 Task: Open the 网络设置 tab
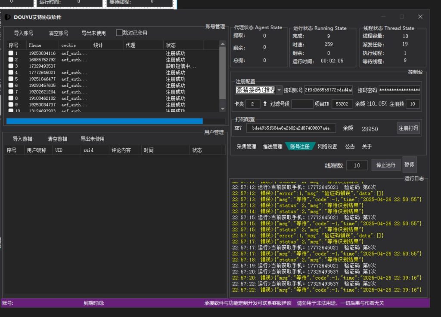(327, 146)
